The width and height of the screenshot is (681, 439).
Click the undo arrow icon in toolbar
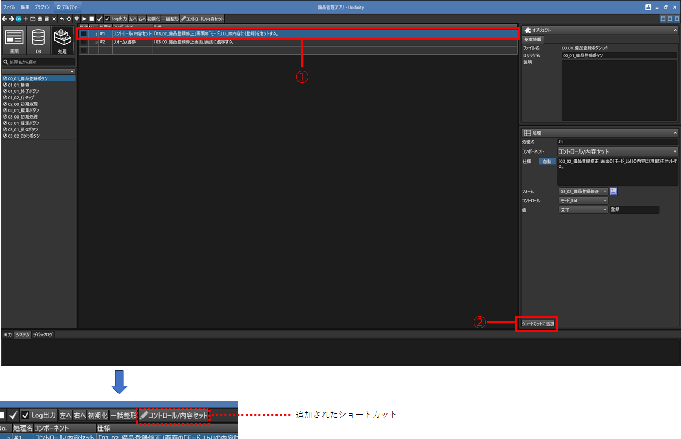[x=62, y=19]
